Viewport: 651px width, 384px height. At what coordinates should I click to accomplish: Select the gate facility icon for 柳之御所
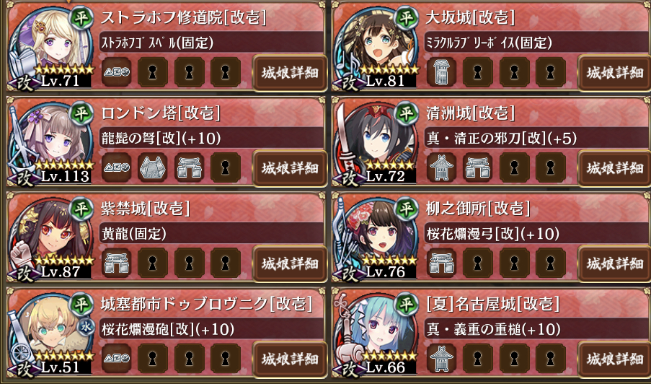tap(441, 263)
